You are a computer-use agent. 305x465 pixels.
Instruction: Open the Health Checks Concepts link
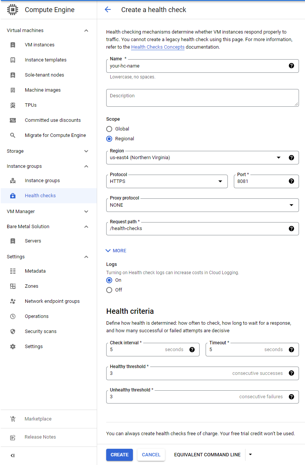tap(158, 47)
